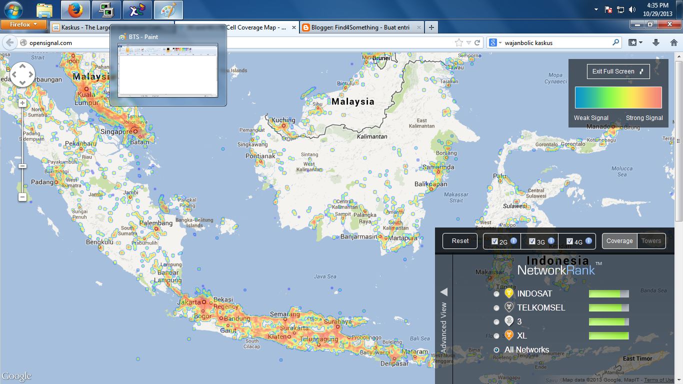
Task: Open a new Firefox tab
Action: 431,27
